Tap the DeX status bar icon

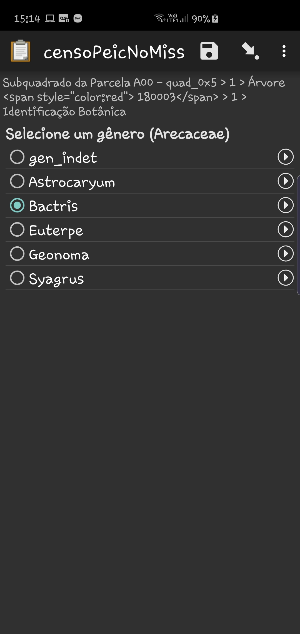(x=78, y=18)
